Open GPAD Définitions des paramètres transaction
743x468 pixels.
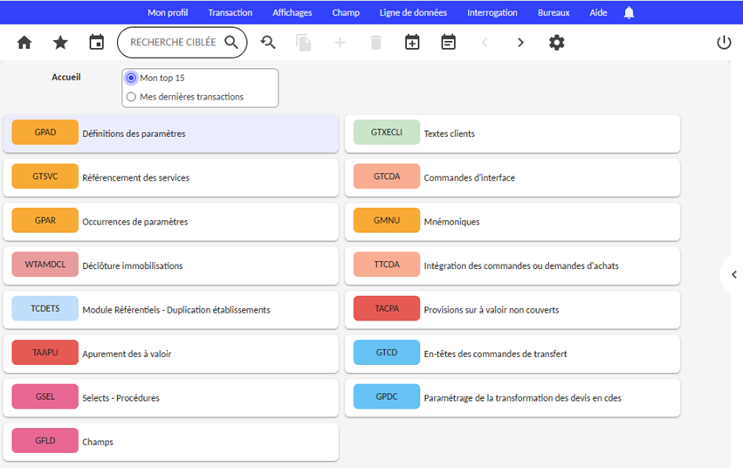170,134
